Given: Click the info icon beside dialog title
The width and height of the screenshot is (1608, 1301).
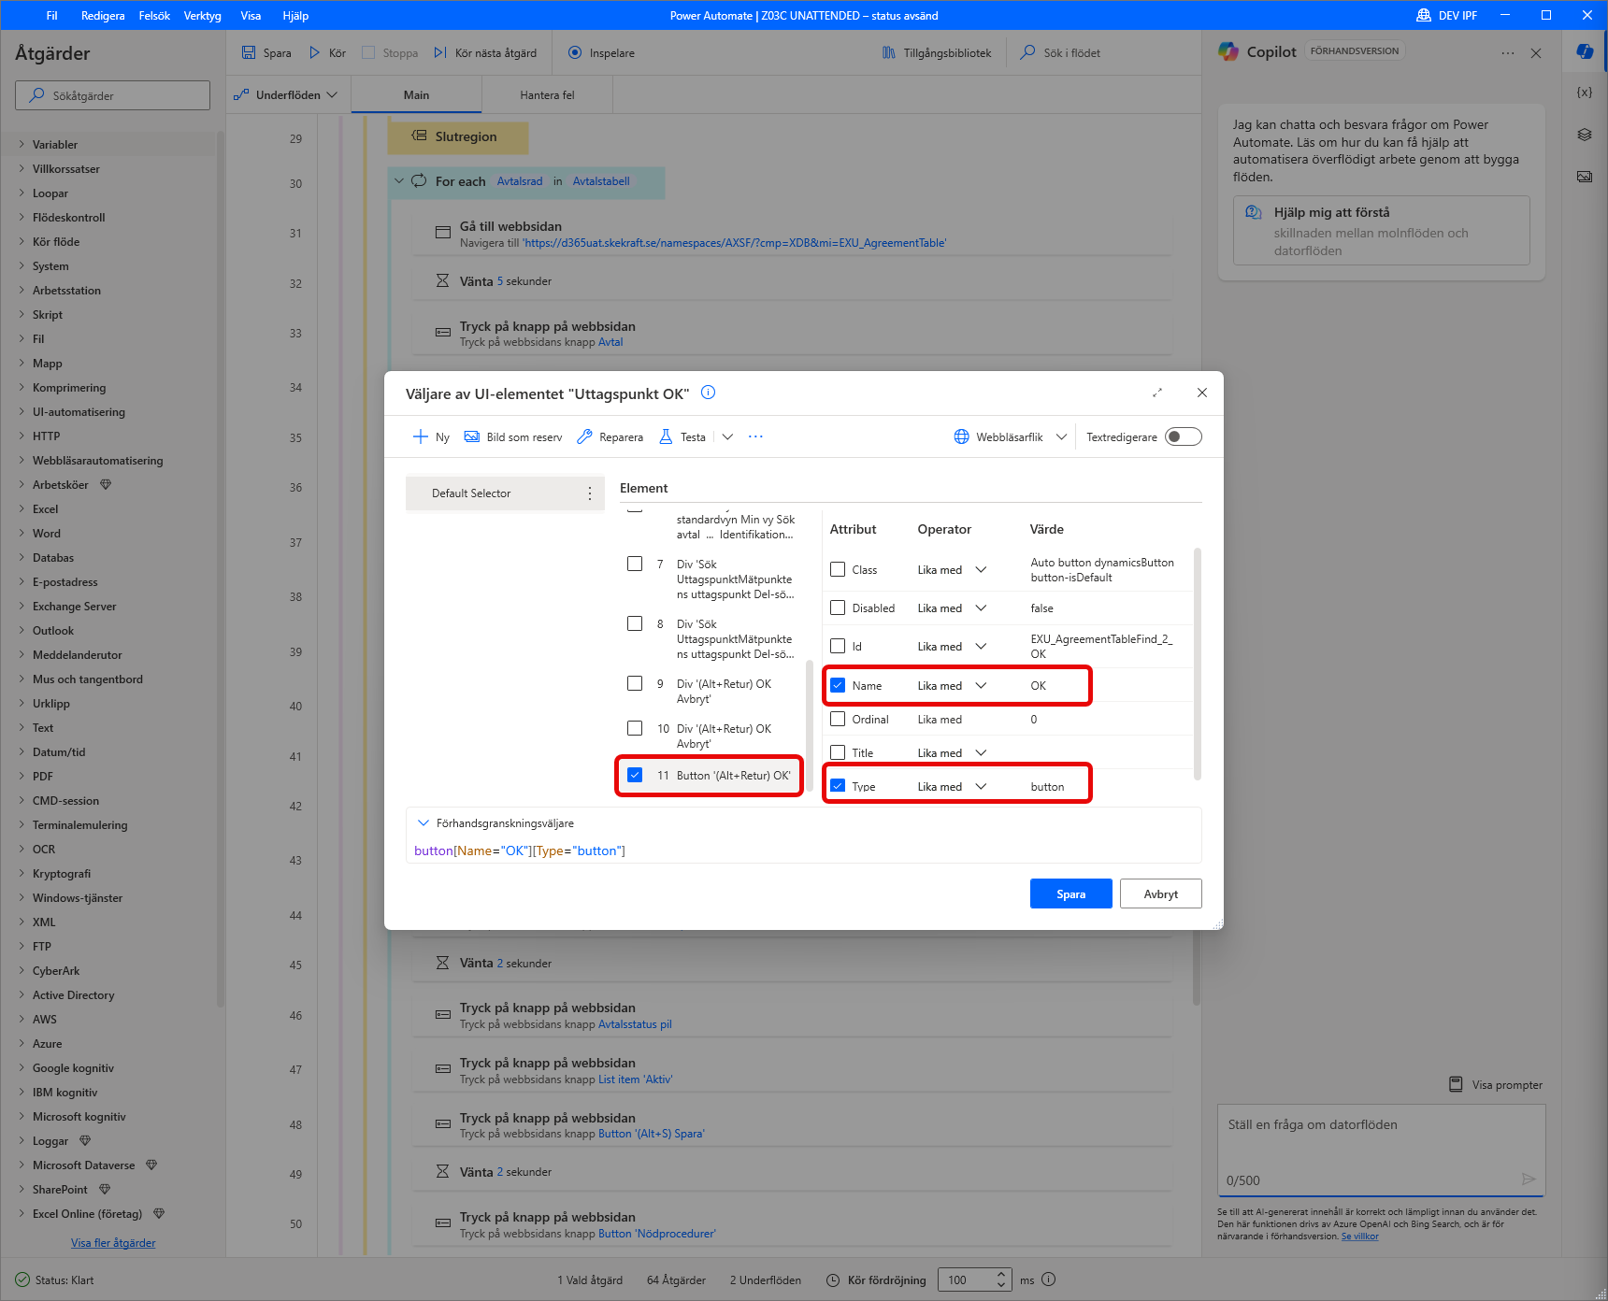Looking at the screenshot, I should tap(708, 393).
